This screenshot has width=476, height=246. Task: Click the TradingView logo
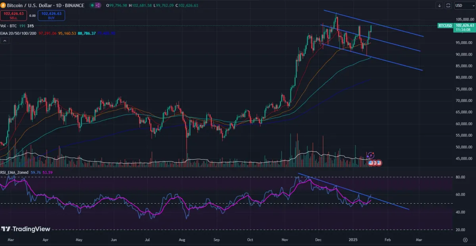pyautogui.click(x=26, y=229)
